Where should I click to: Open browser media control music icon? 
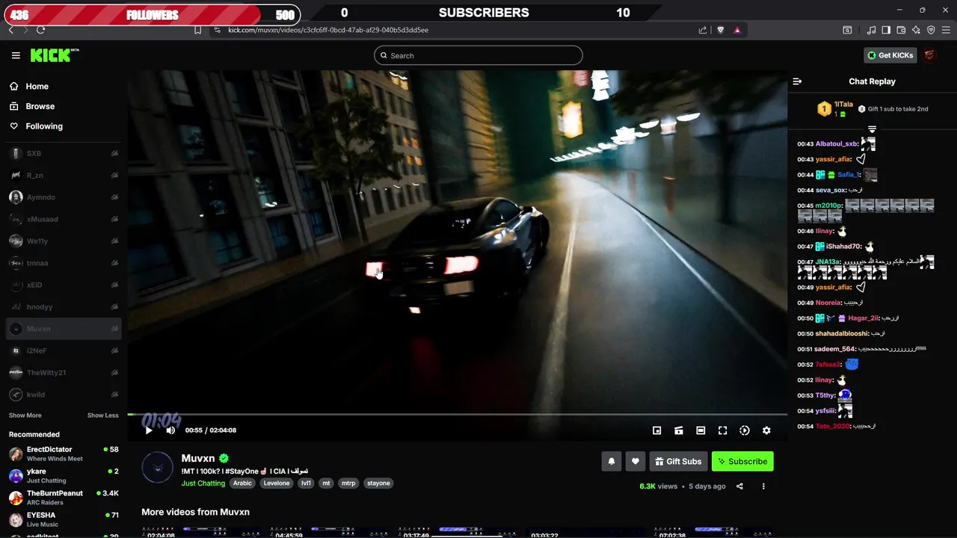click(871, 30)
